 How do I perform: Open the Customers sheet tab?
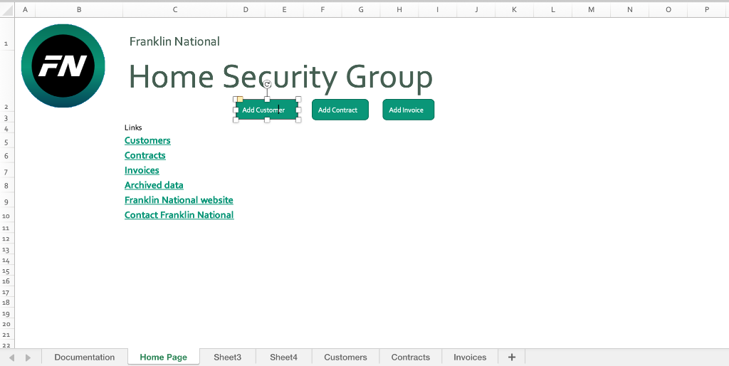(x=345, y=357)
